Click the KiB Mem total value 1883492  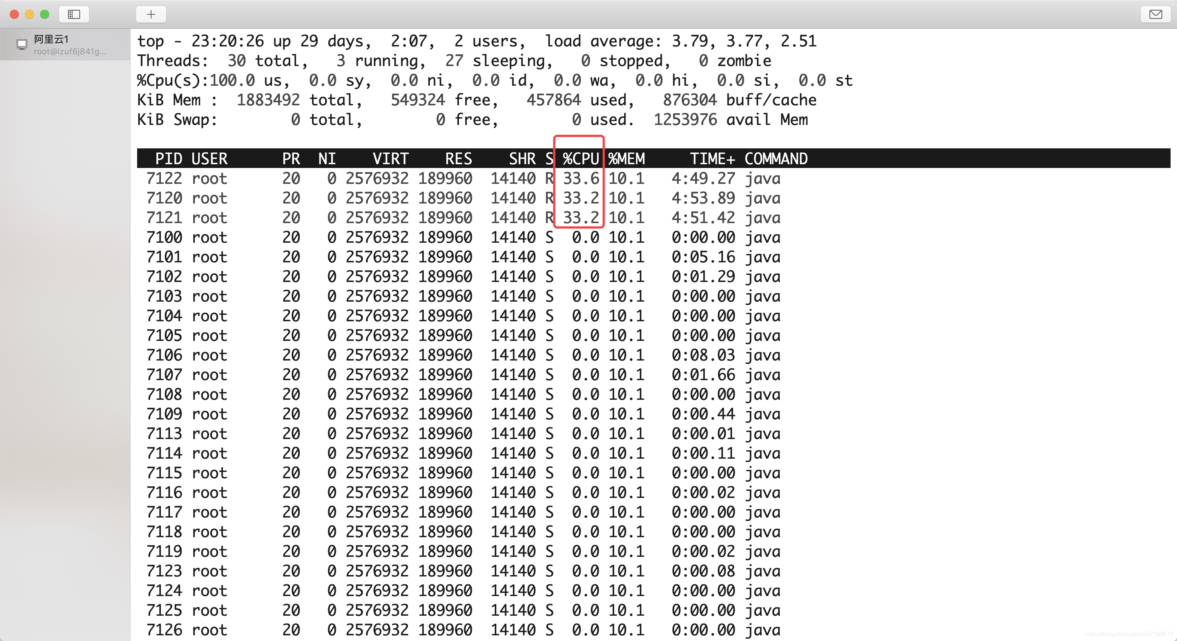pyautogui.click(x=268, y=100)
